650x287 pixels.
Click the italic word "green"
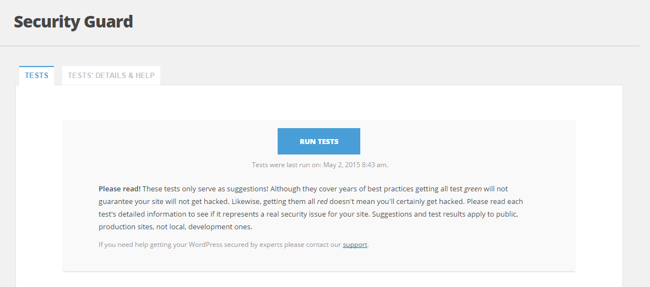[473, 189]
